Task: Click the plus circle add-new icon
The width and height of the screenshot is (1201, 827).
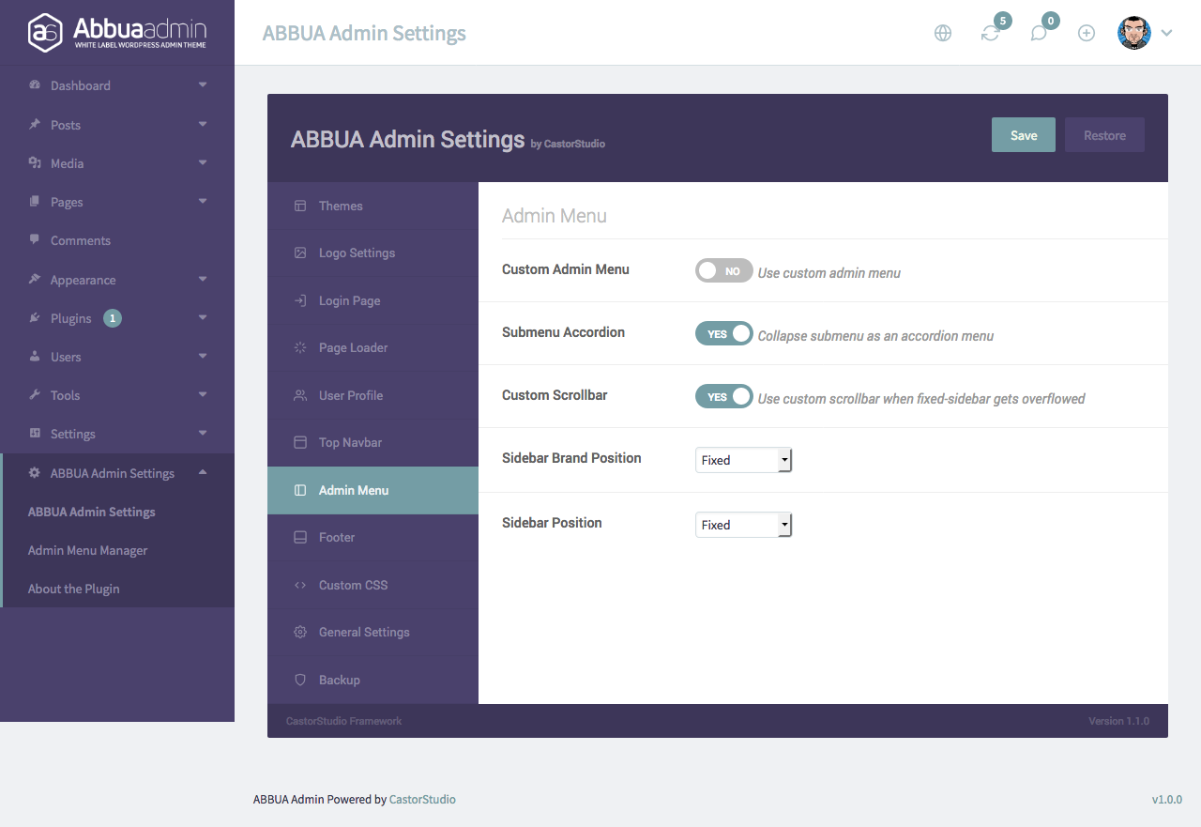Action: click(1087, 33)
